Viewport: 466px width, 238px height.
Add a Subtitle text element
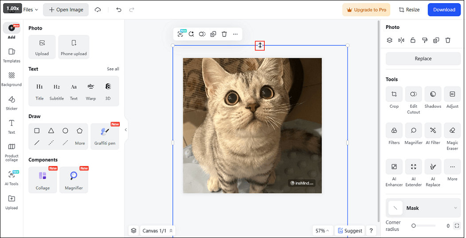[x=56, y=91]
